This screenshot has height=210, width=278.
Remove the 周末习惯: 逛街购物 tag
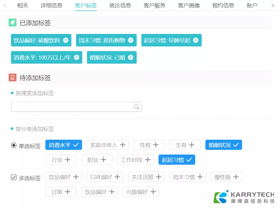[x=131, y=40]
